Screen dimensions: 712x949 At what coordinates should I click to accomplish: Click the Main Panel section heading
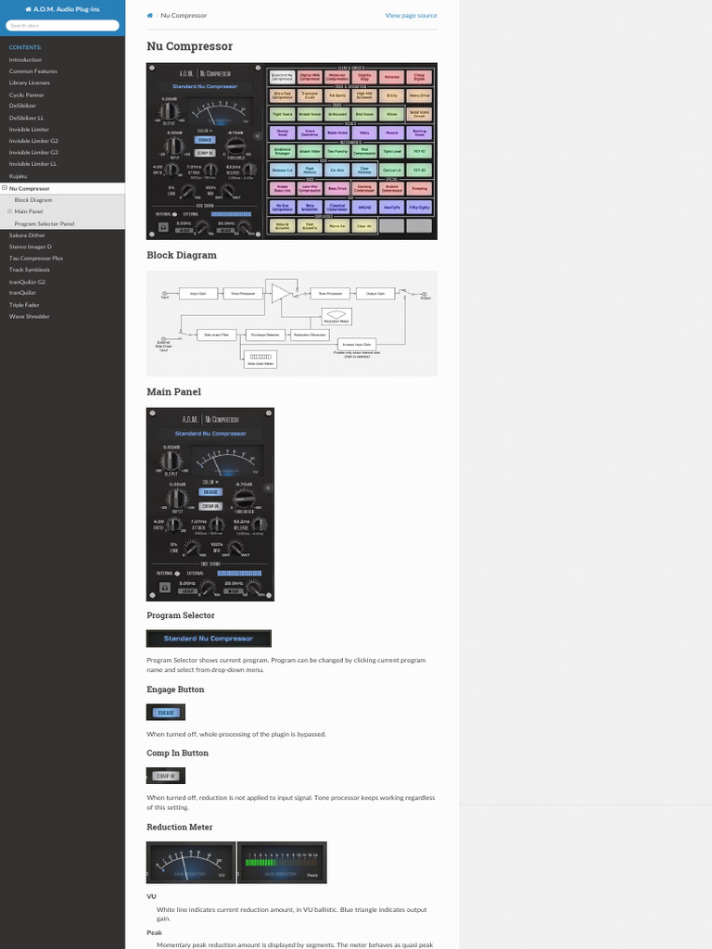tap(173, 392)
